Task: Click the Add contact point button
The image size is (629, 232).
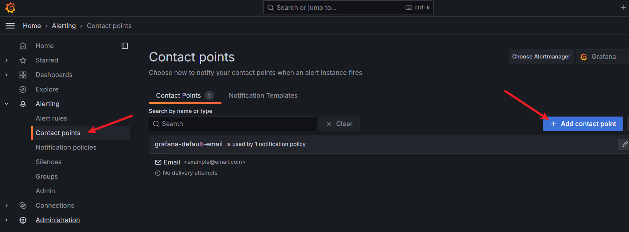Action: click(x=583, y=124)
